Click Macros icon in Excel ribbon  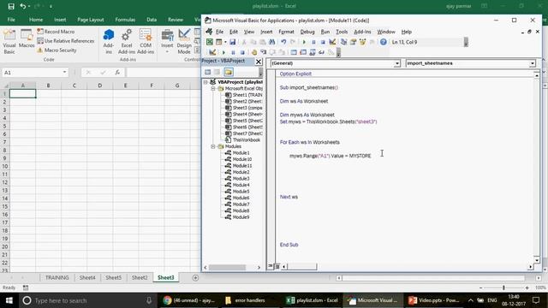pos(27,39)
